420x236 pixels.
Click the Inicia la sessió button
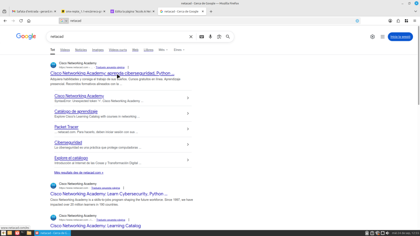point(400,37)
